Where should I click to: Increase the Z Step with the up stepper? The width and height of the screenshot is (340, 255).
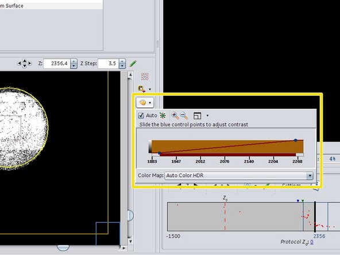(x=122, y=61)
